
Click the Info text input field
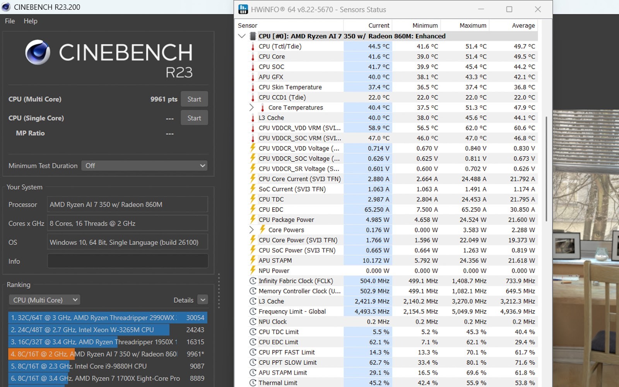tap(128, 261)
